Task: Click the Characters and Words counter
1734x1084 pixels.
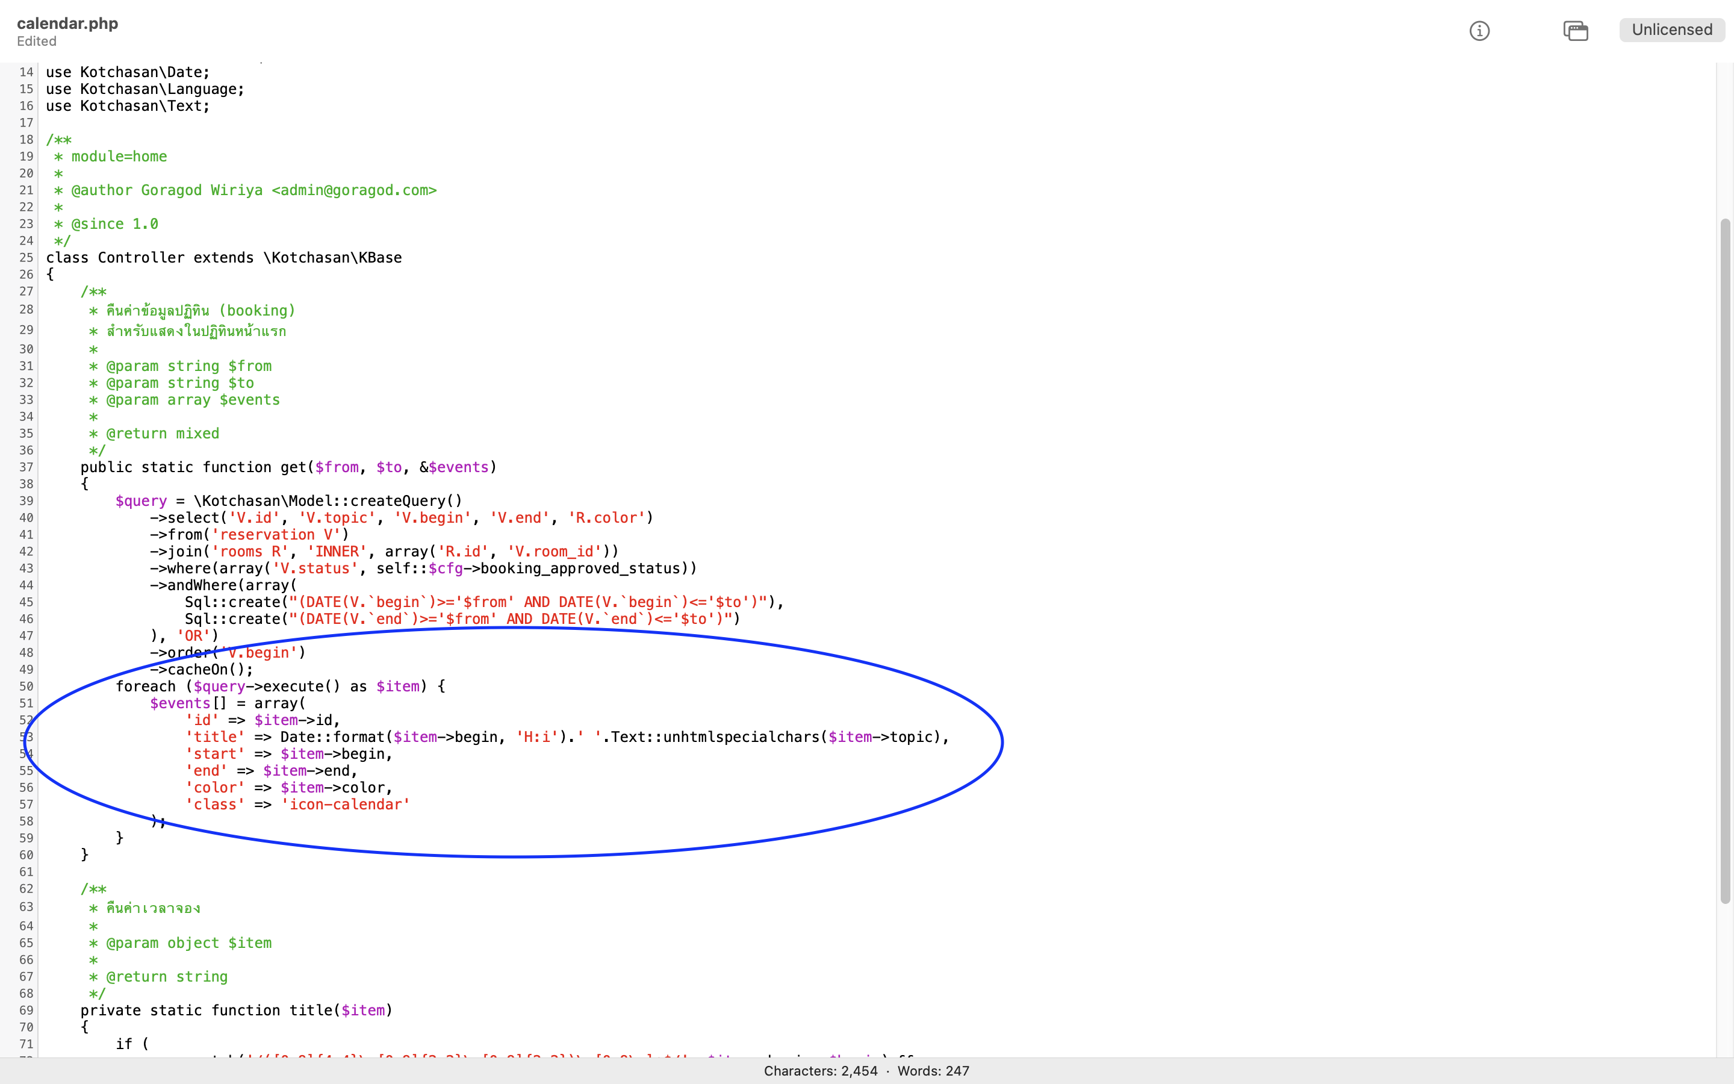Action: point(866,1070)
